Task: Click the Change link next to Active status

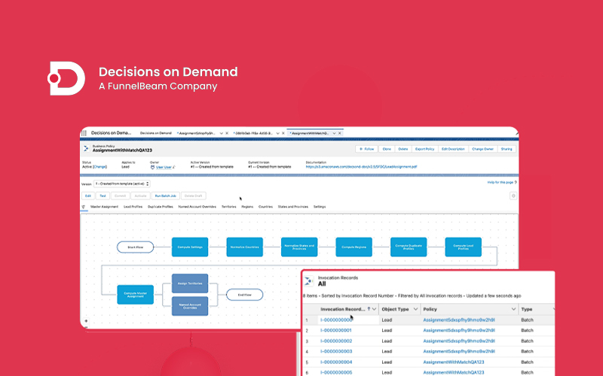Action: (99, 167)
